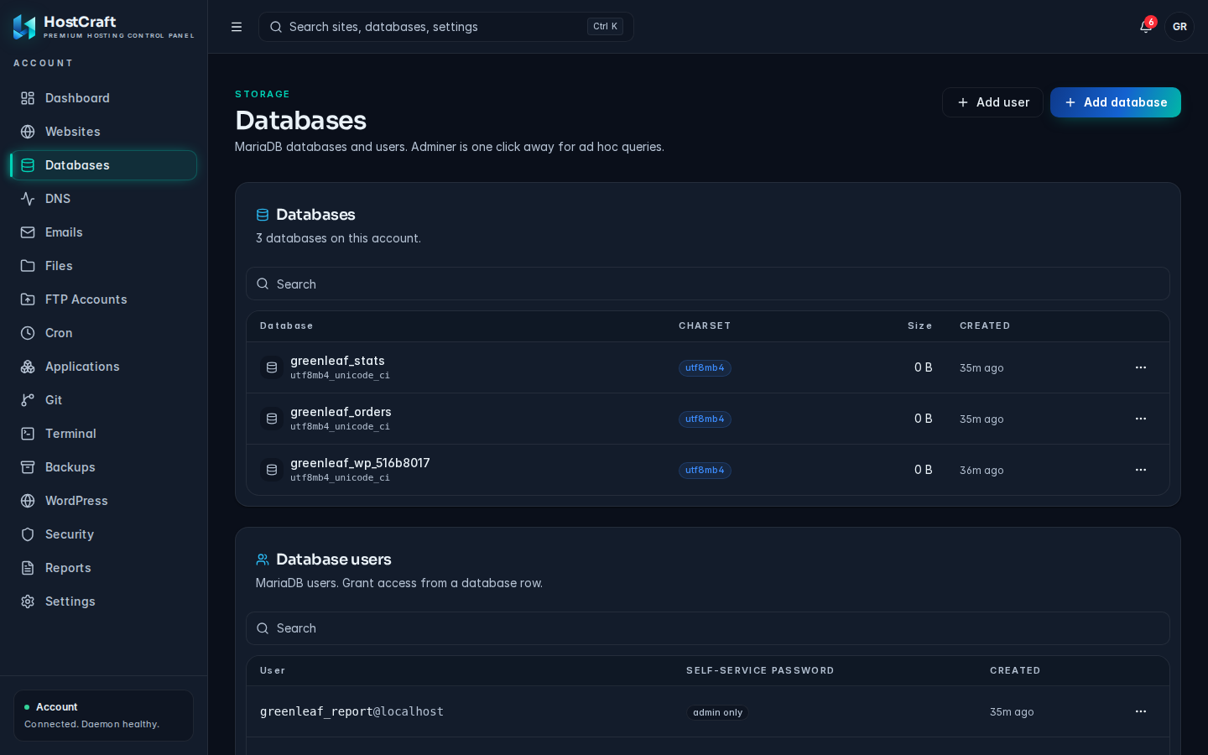
Task: Click the 36m ago created time
Action: click(x=981, y=471)
